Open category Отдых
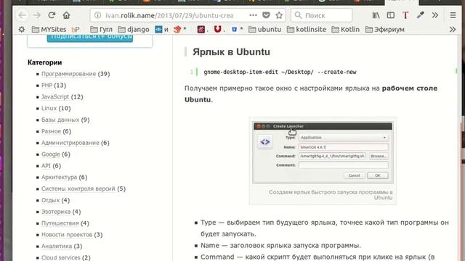The height and width of the screenshot is (261, 465). click(x=50, y=200)
